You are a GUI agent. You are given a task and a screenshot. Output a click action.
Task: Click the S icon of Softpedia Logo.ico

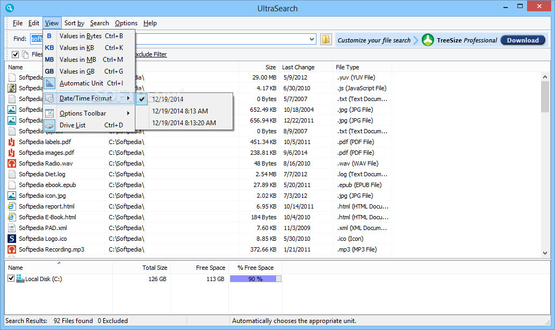point(12,239)
